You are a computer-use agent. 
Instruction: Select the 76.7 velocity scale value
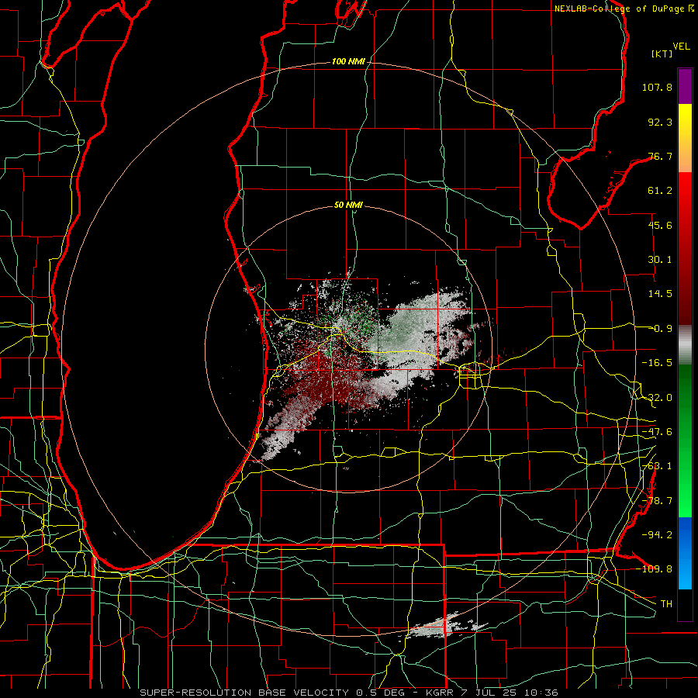(660, 156)
